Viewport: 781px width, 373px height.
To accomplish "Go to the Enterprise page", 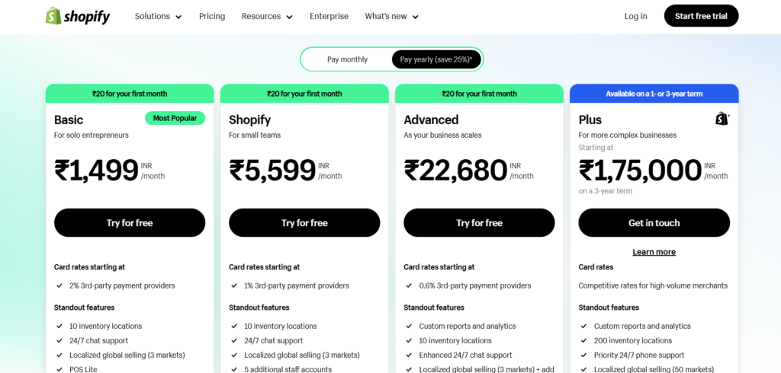I will click(329, 17).
